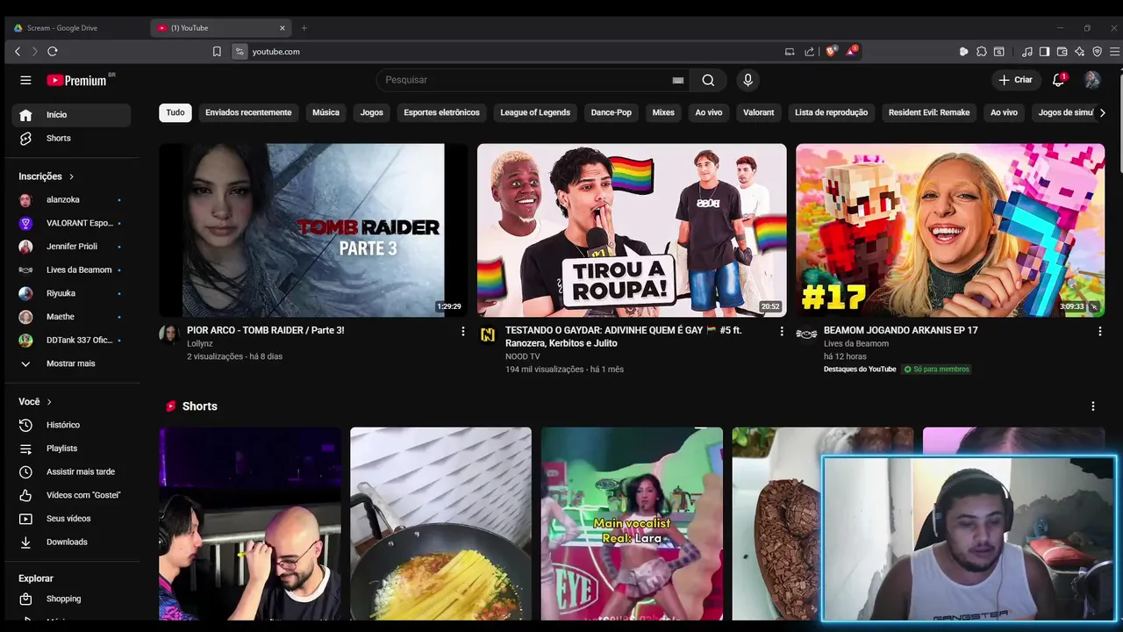Expand the Inscrições section chevron
The width and height of the screenshot is (1123, 632).
click(71, 176)
